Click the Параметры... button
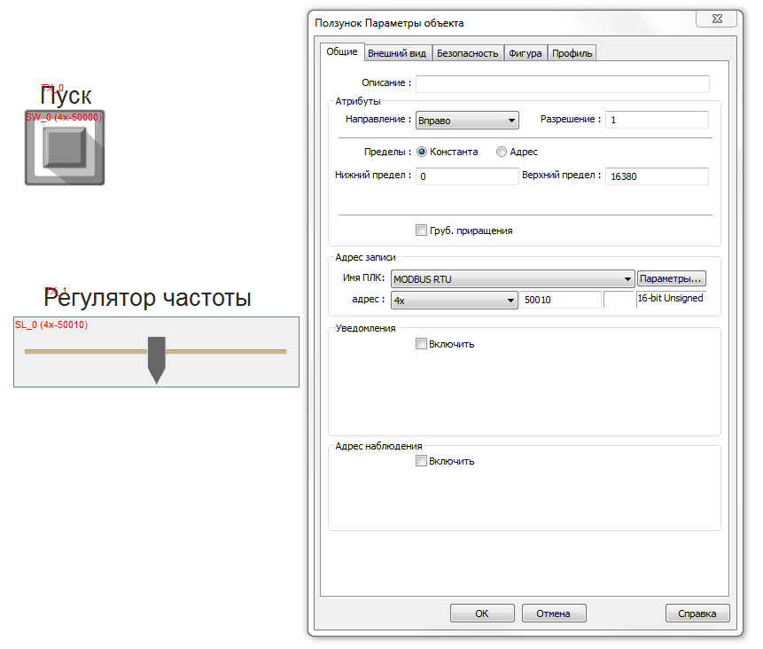Viewport: 763px width, 649px height. [672, 278]
